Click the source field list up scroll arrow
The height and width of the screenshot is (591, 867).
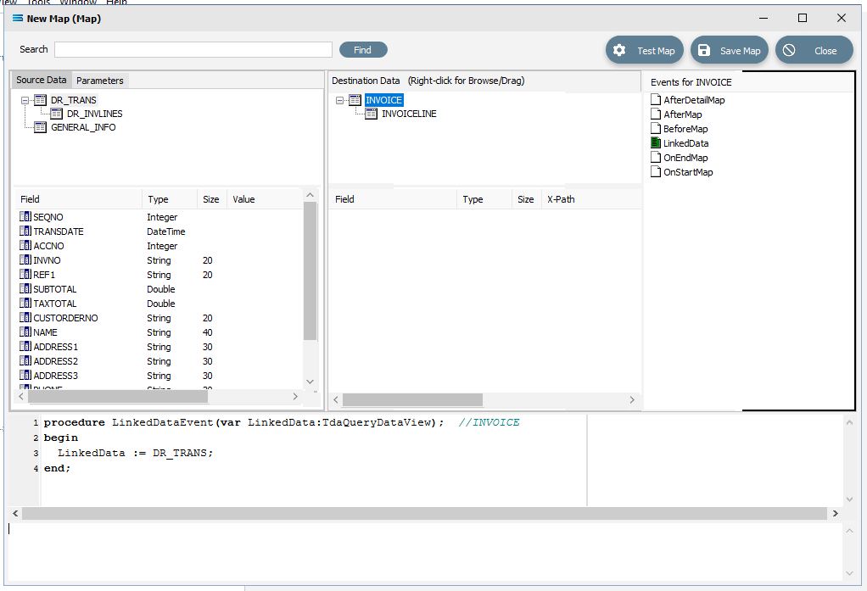[x=310, y=195]
